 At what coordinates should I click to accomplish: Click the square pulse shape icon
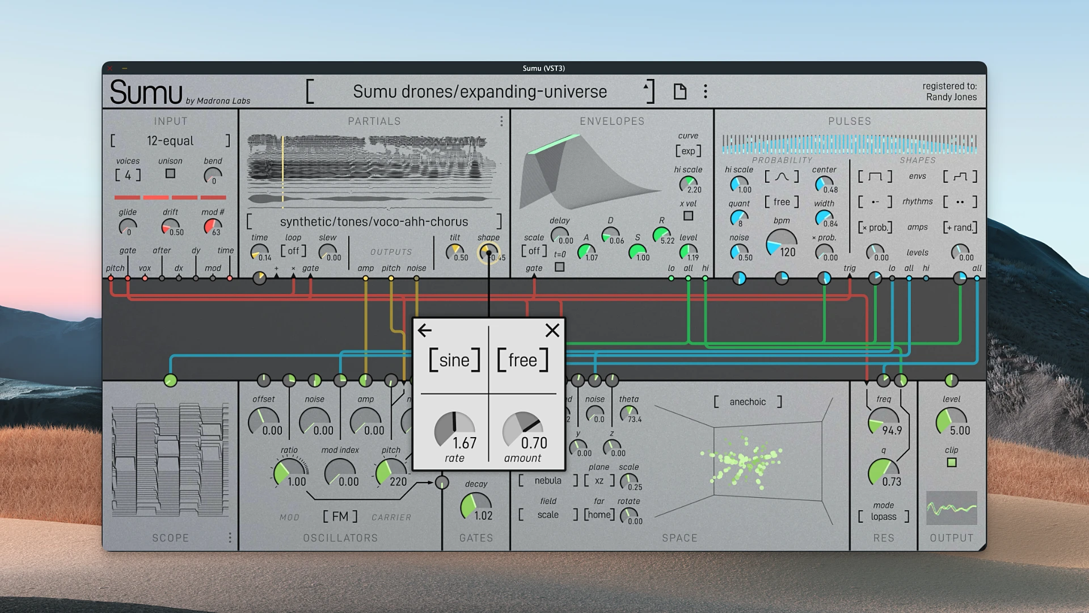[875, 177]
